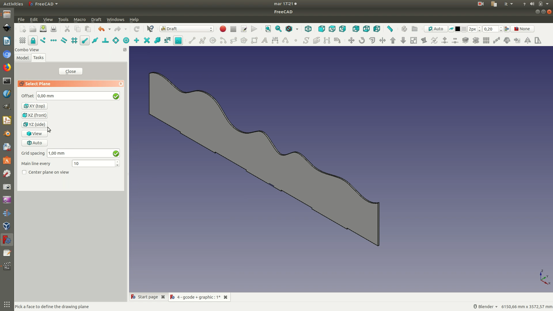Image resolution: width=553 pixels, height=311 pixels.
Task: Save document with green arrow icon
Action: point(43,29)
